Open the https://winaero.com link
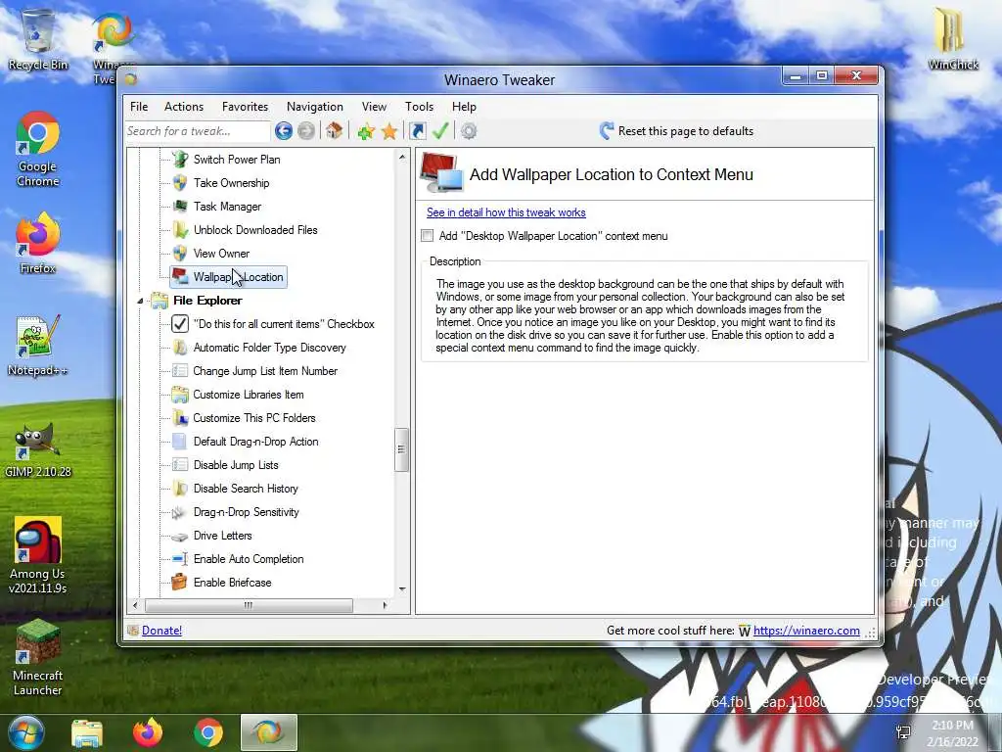The width and height of the screenshot is (1002, 752). (x=806, y=631)
